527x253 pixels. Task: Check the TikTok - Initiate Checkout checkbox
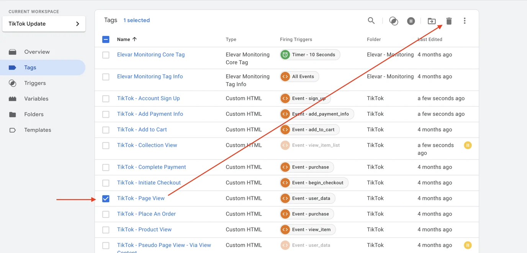[x=106, y=183]
